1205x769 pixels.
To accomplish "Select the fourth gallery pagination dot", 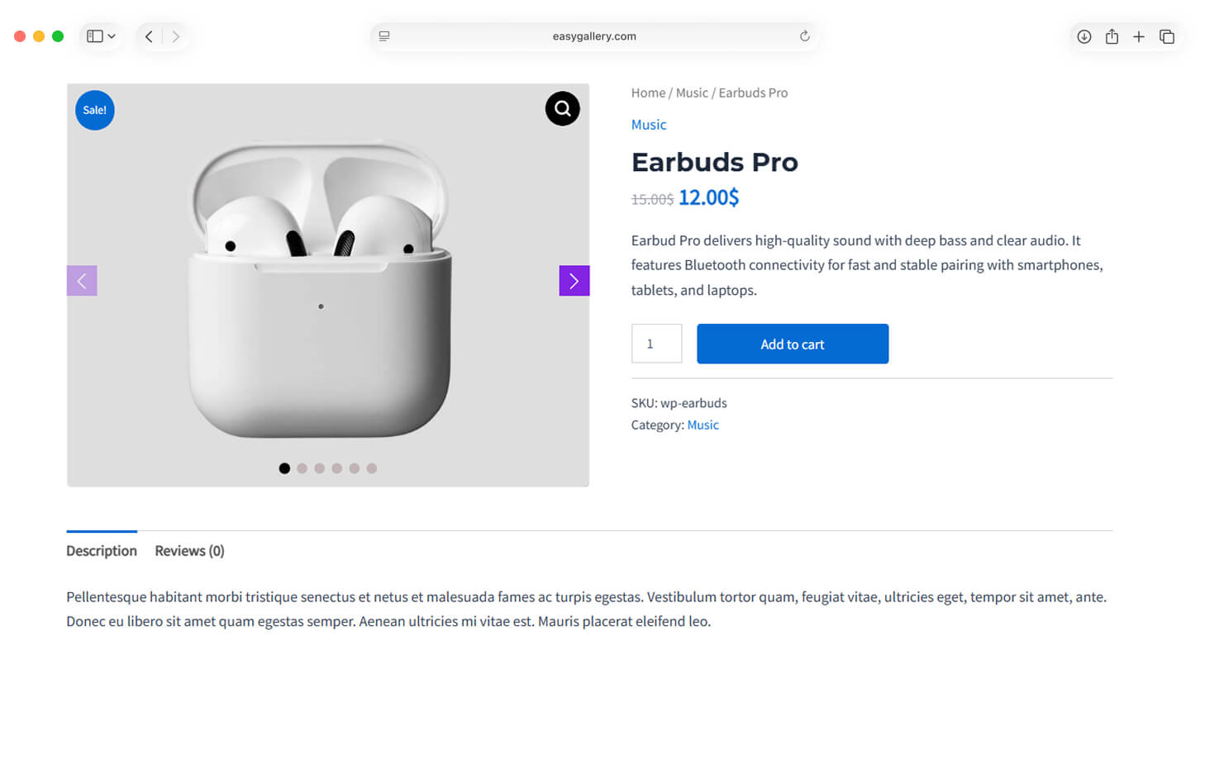I will pos(337,468).
